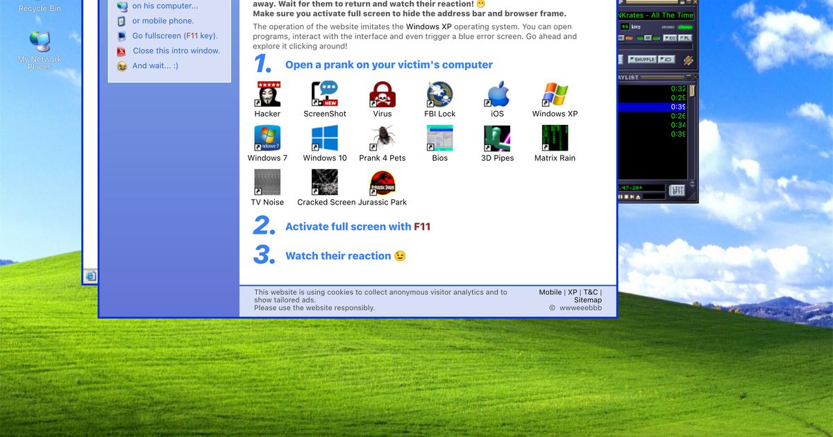The width and height of the screenshot is (833, 437).
Task: Open the Prank 4 Pets fly icon
Action: pyautogui.click(x=382, y=138)
